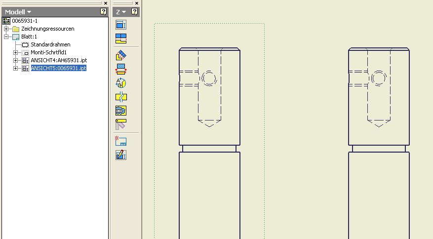Select the Base View tool
The image size is (433, 239).
tap(121, 25)
